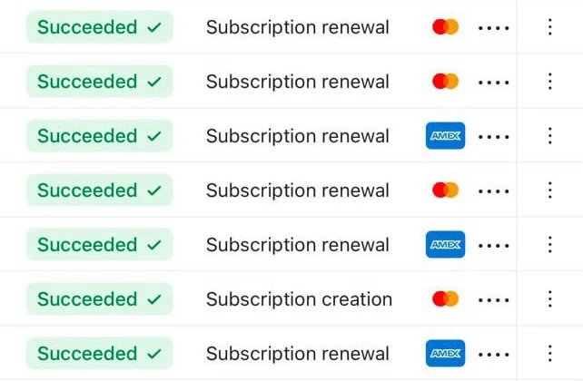Click the Mastercard icon in the fourth row
This screenshot has width=583, height=381.
pos(446,190)
